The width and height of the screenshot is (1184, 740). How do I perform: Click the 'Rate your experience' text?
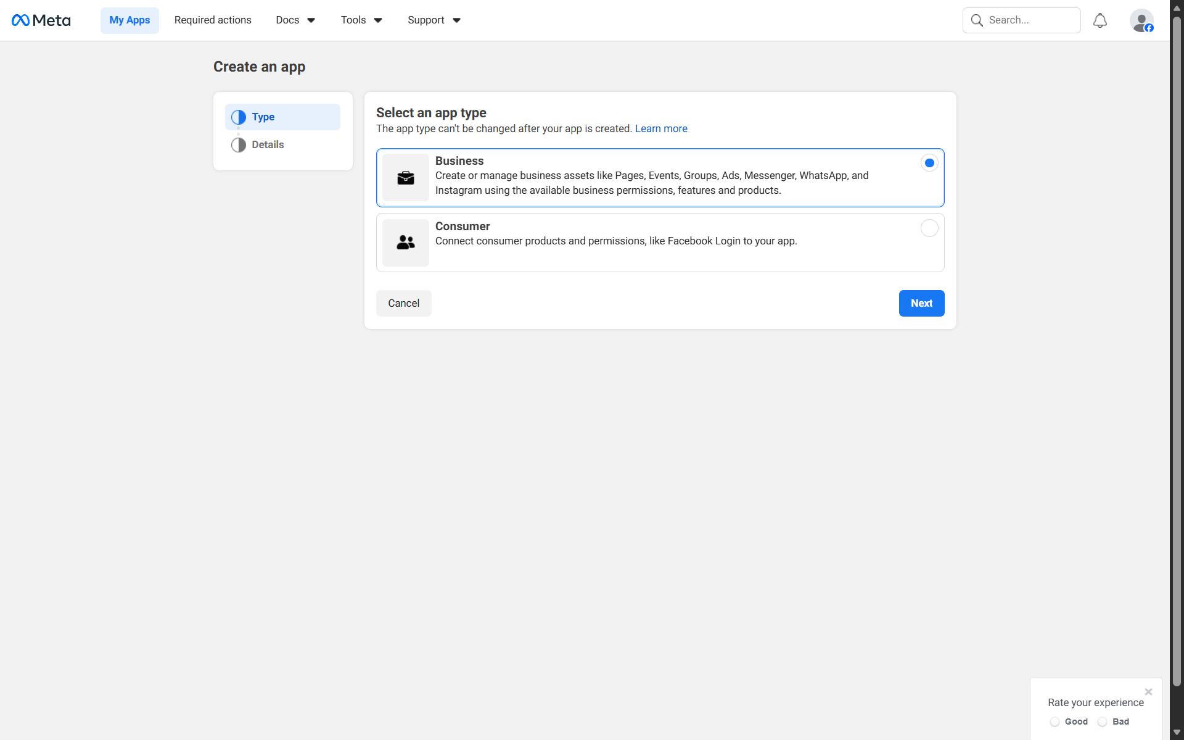coord(1095,703)
